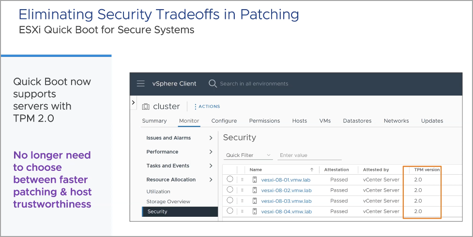The height and width of the screenshot is (237, 473).
Task: Sort by the TPM version column header
Action: point(427,169)
